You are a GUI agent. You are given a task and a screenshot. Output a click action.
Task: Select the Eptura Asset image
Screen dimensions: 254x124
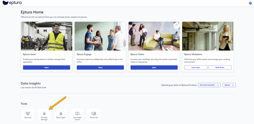46,36
